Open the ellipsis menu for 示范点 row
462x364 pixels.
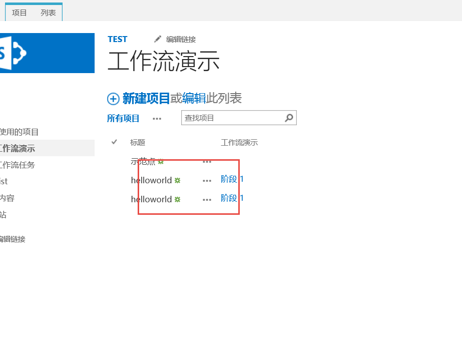pos(207,162)
